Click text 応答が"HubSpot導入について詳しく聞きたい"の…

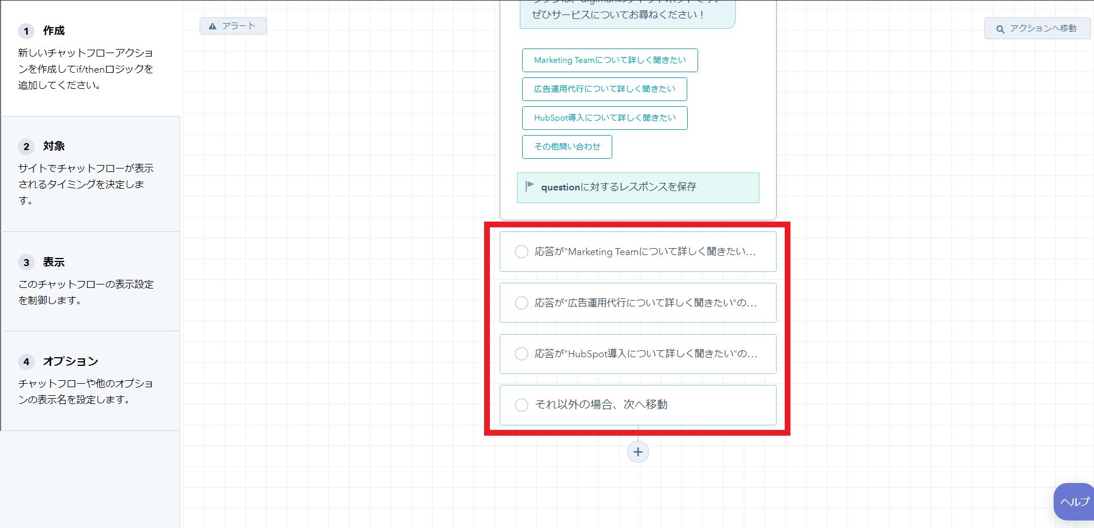(x=646, y=354)
